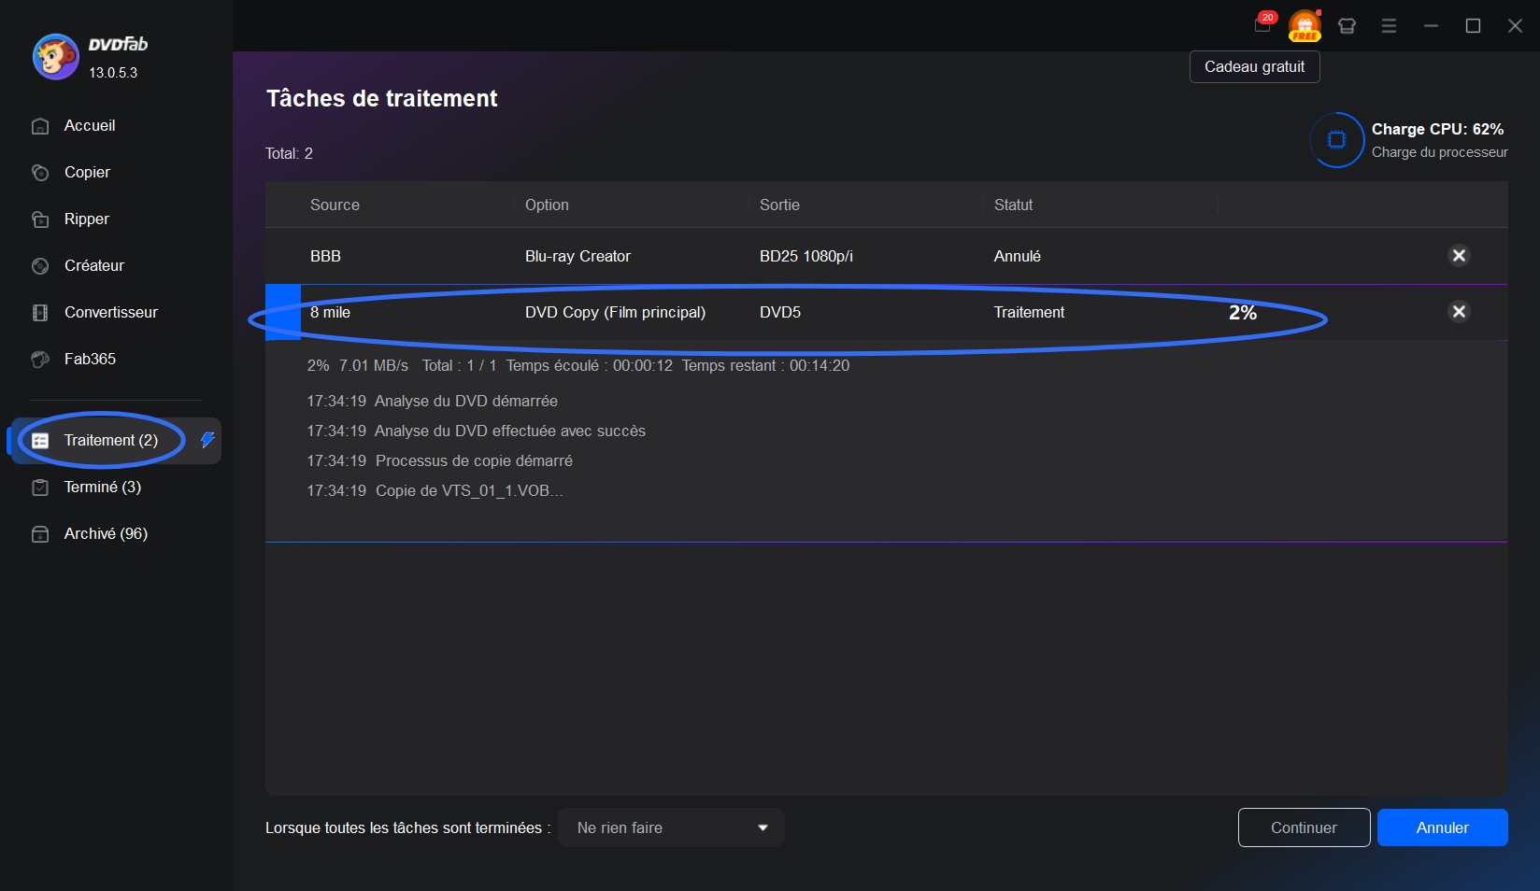Click the CPU load indicator icon
The height and width of the screenshot is (891, 1540).
click(x=1336, y=140)
